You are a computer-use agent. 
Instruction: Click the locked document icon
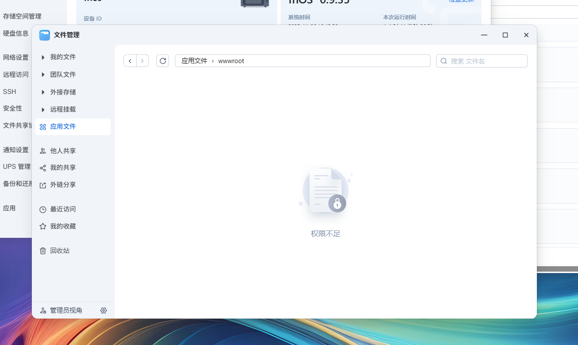pyautogui.click(x=326, y=191)
